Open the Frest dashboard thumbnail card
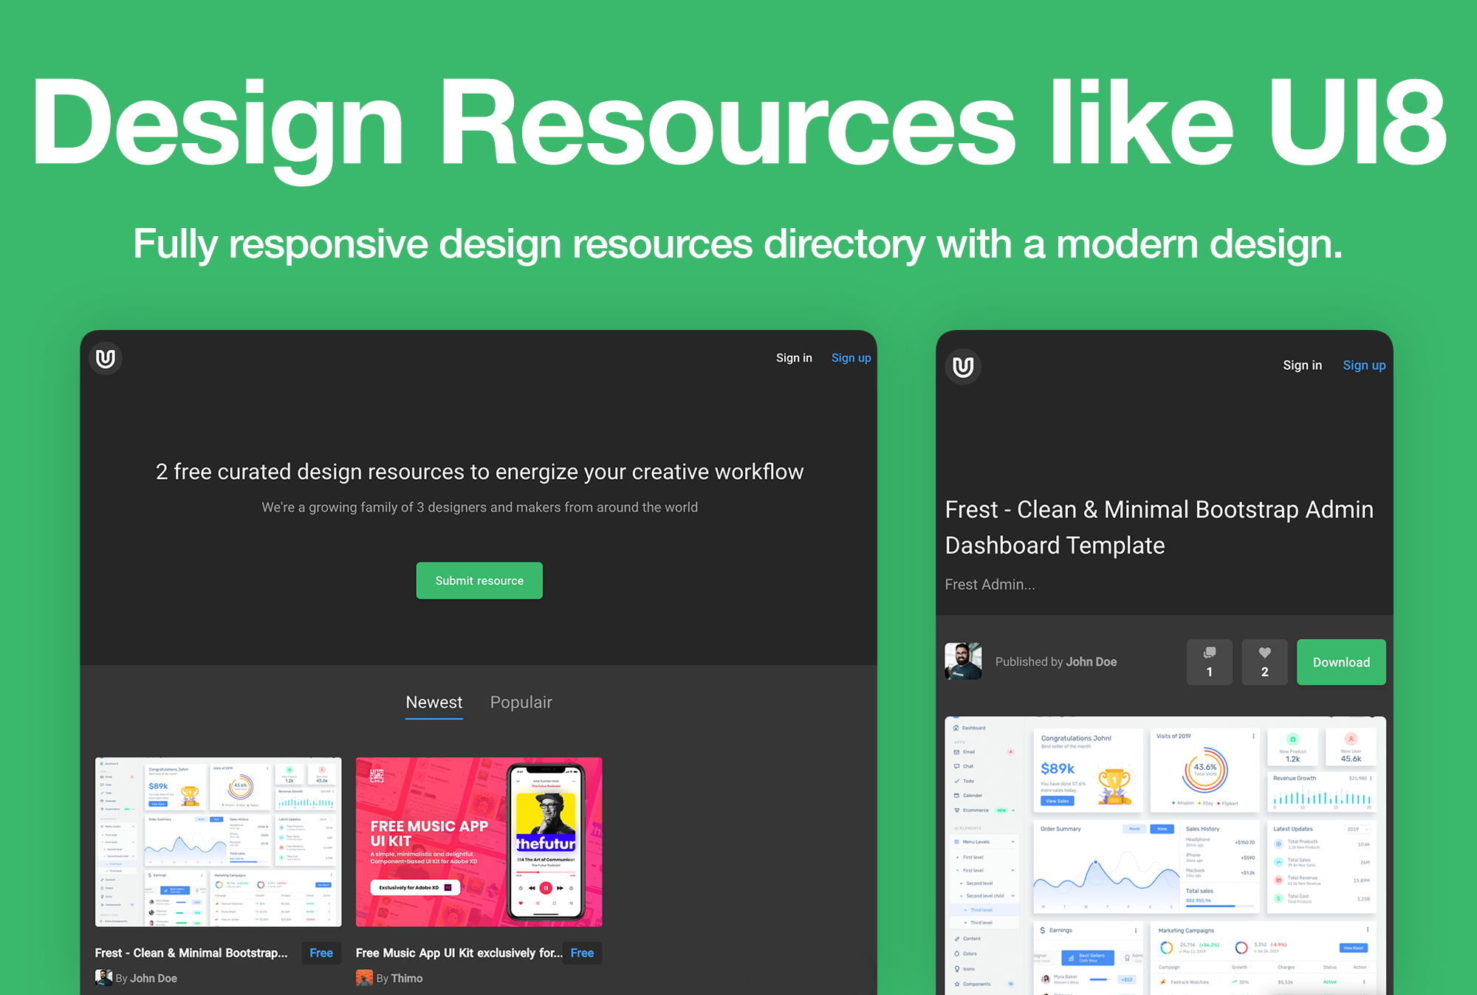This screenshot has height=995, width=1477. (x=219, y=841)
